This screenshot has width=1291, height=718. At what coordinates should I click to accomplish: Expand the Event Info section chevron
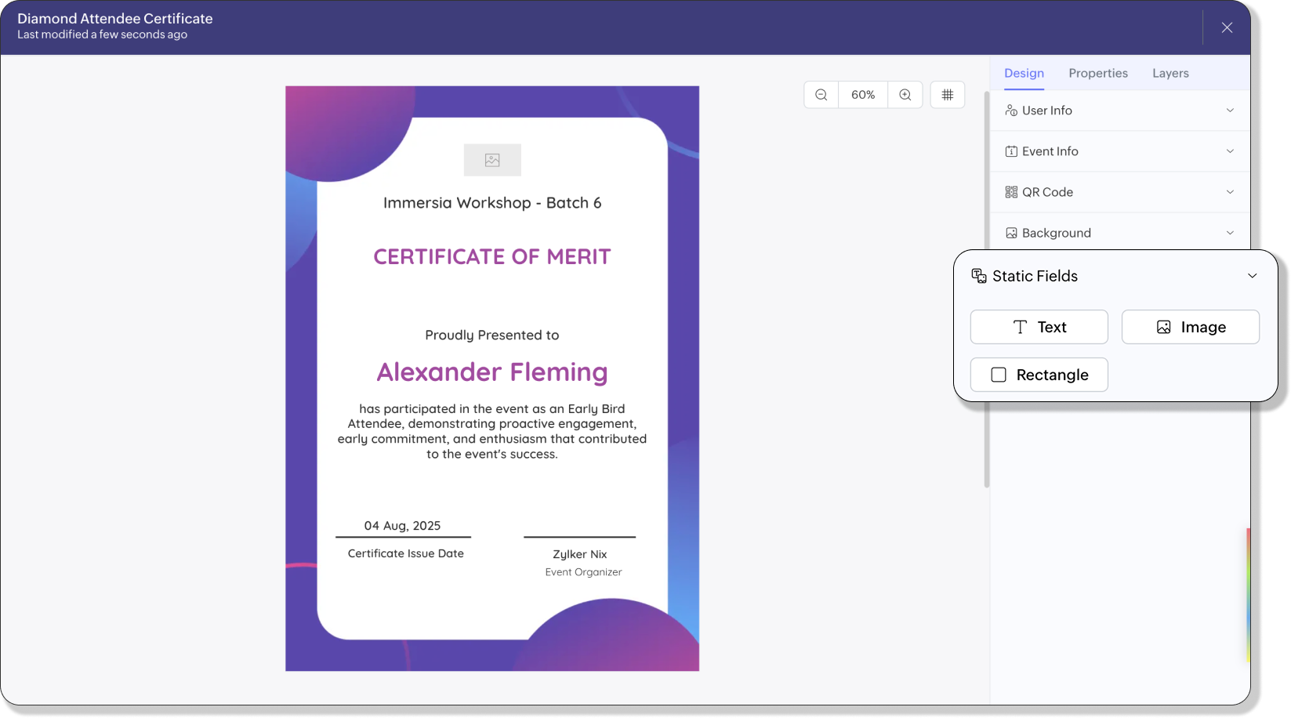coord(1230,151)
